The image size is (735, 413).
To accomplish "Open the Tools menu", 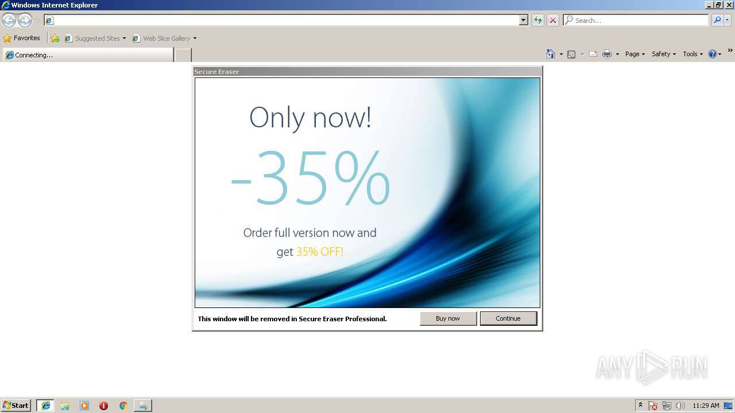I will tap(693, 54).
